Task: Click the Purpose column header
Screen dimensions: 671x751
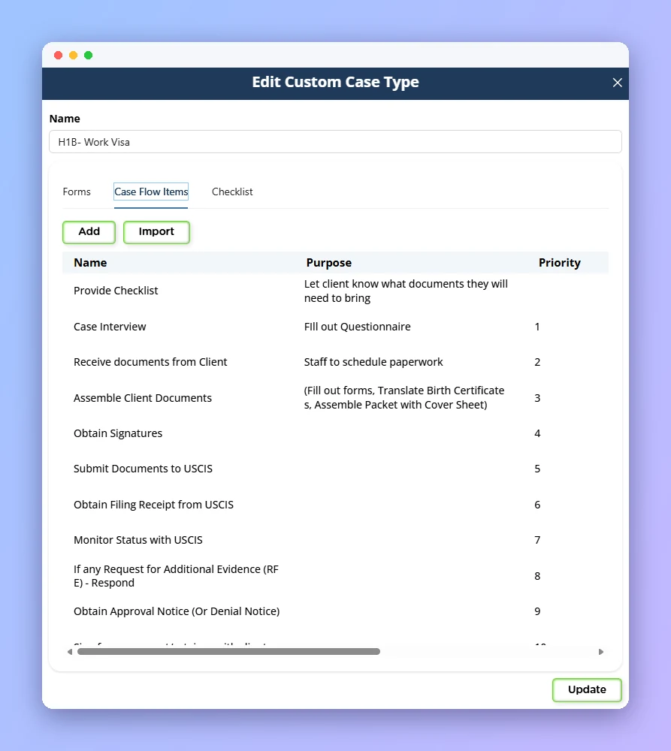Action: click(329, 262)
